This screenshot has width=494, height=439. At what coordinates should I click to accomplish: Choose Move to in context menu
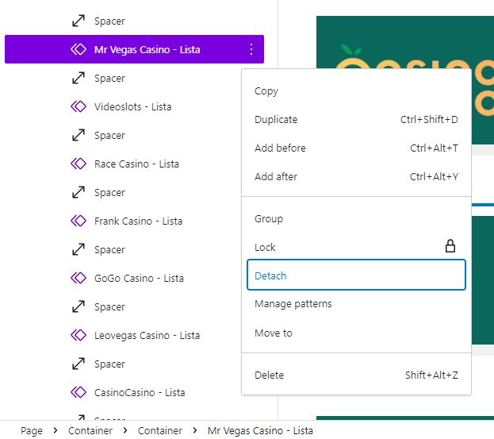coord(356,333)
